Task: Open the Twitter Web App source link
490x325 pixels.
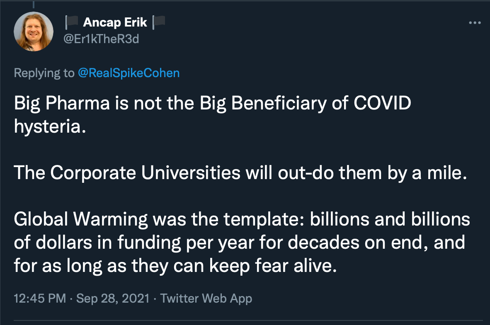Action: point(206,298)
